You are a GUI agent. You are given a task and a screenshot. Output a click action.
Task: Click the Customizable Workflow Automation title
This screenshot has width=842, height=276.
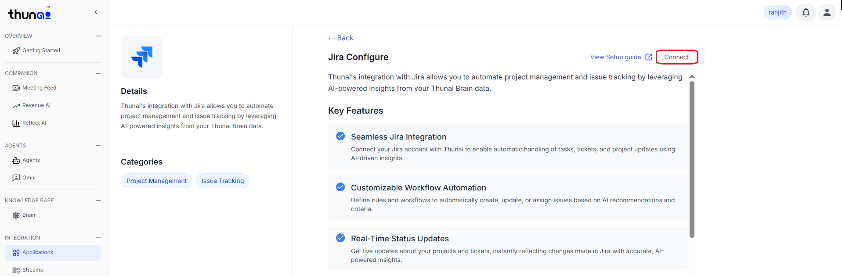[419, 188]
